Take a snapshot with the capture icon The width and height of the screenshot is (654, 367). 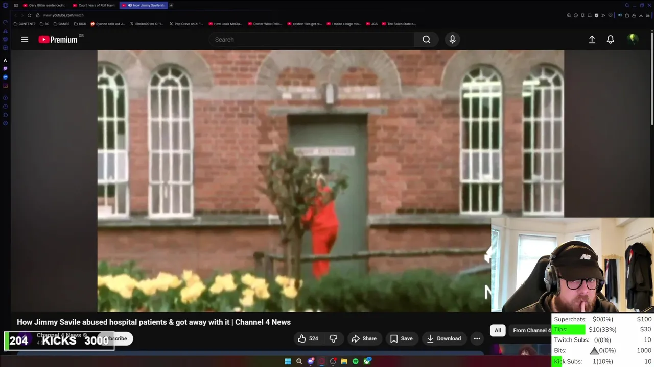pyautogui.click(x=590, y=15)
